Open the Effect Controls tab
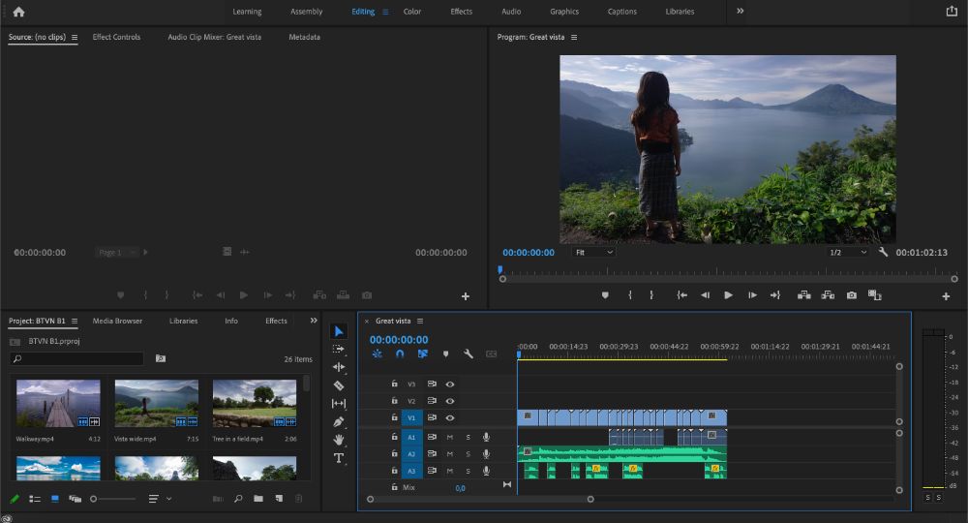The height and width of the screenshot is (523, 968). tap(116, 37)
